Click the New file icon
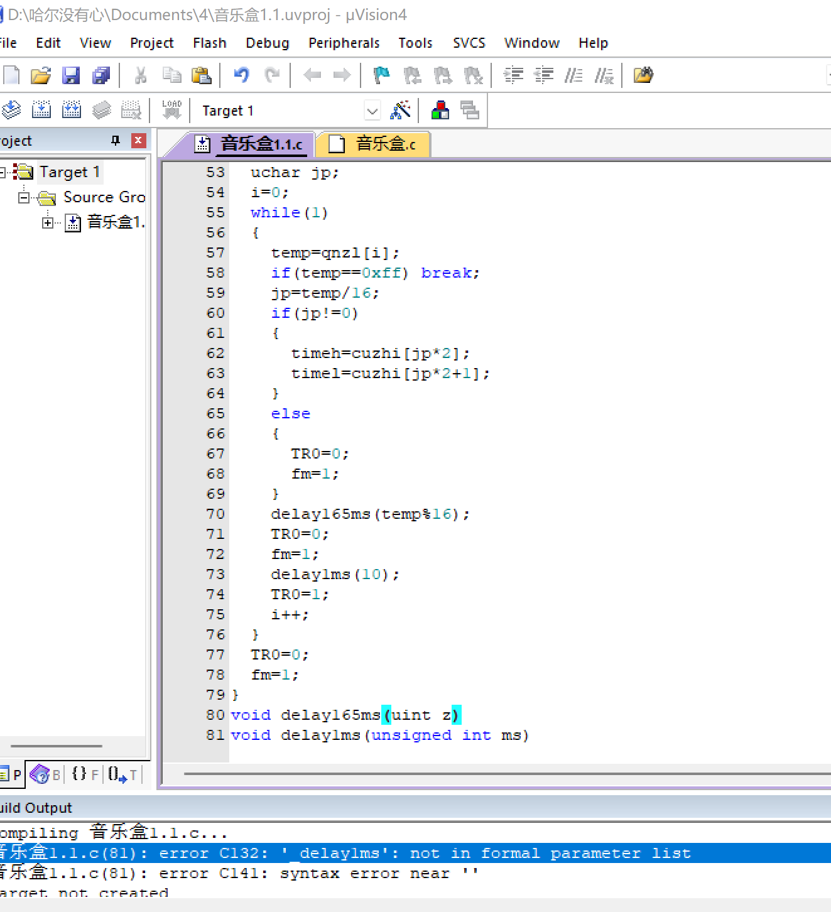This screenshot has height=912, width=831. 11,76
